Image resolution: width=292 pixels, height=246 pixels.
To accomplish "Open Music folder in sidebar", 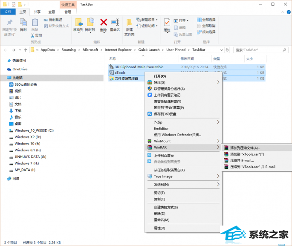I will (x=15, y=117).
